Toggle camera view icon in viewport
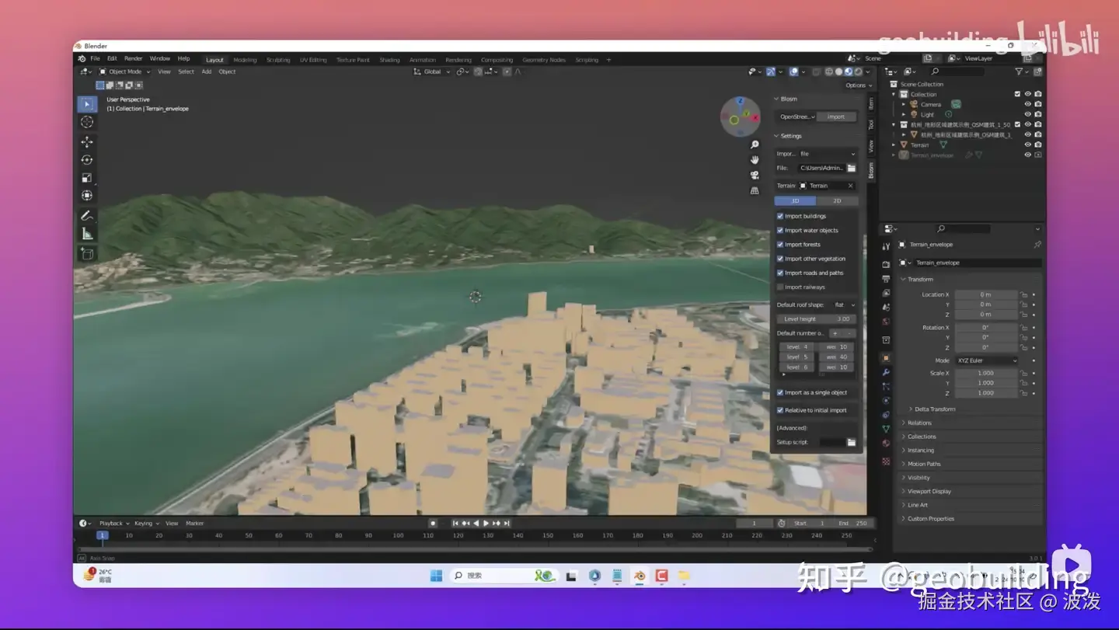The width and height of the screenshot is (1119, 630). pos(755,175)
